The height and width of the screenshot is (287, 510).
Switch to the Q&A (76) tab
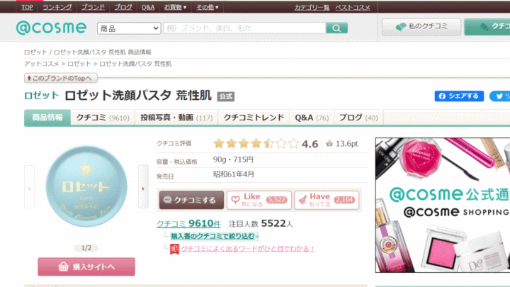(312, 118)
